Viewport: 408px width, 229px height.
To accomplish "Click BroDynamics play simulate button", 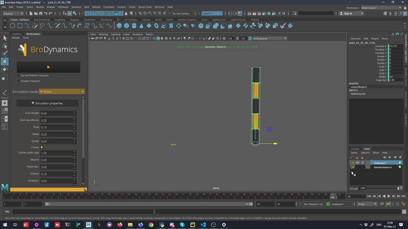I will (x=48, y=67).
